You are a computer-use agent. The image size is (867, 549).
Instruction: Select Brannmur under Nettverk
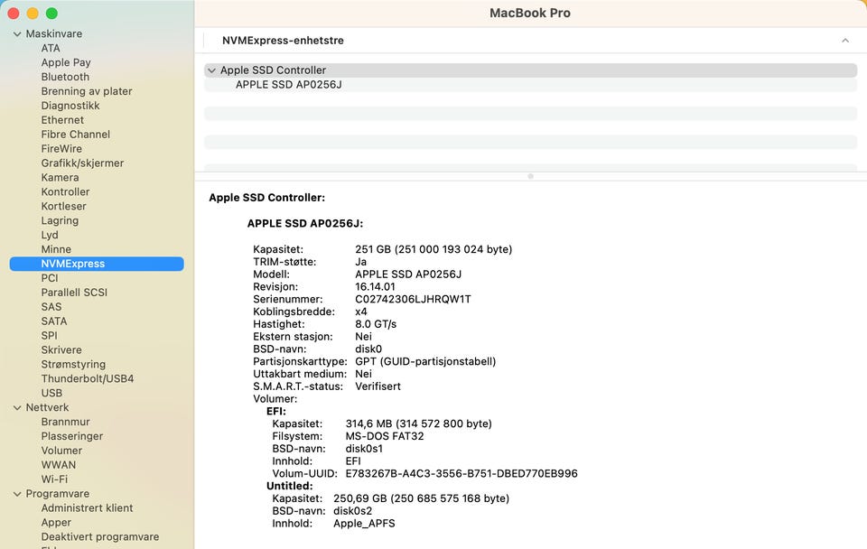tap(65, 422)
